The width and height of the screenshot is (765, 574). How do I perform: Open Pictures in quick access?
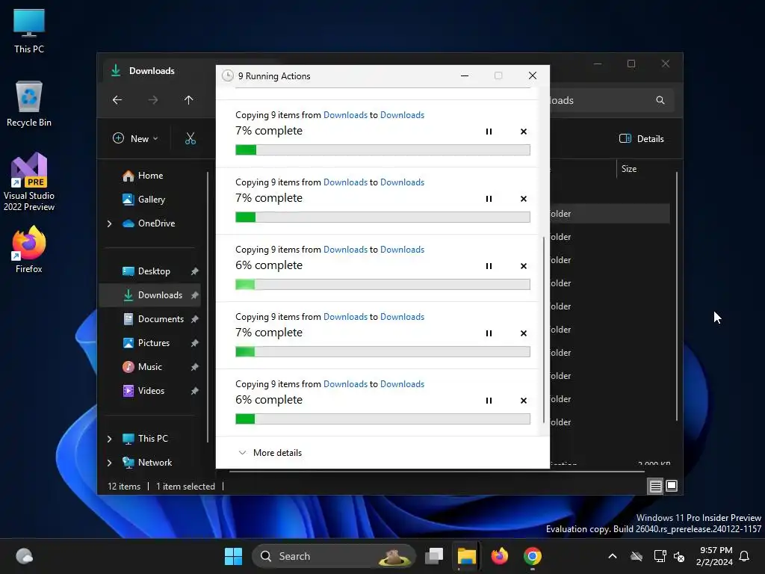[x=154, y=343]
